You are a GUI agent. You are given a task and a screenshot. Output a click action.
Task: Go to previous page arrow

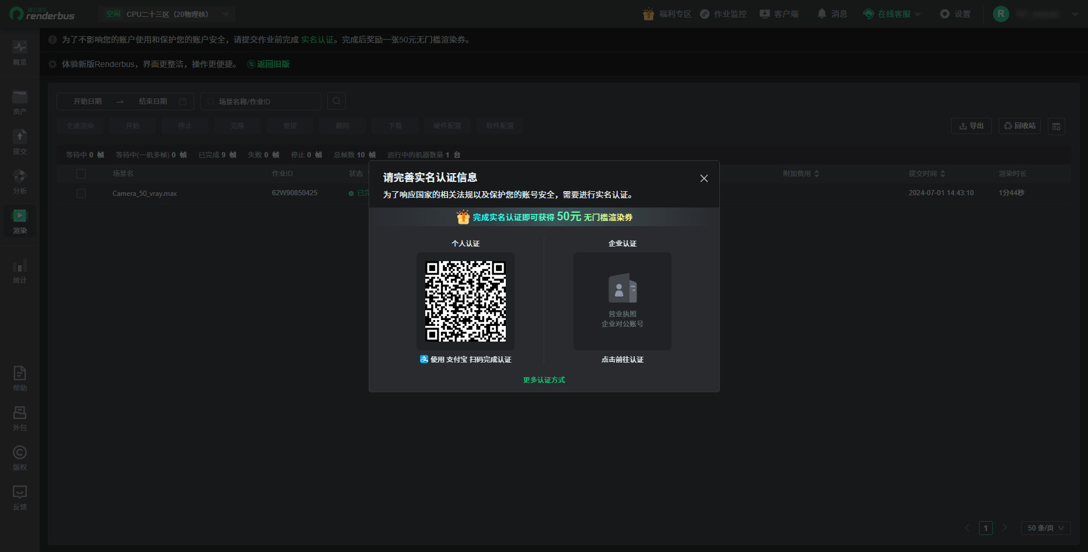[967, 528]
